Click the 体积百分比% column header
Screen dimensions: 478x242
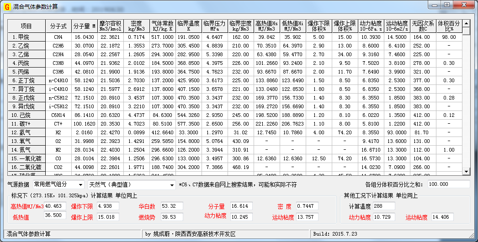[449, 26]
